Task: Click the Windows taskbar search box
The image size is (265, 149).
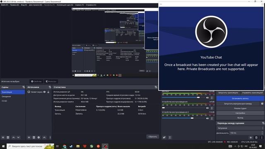Action: (x=30, y=146)
